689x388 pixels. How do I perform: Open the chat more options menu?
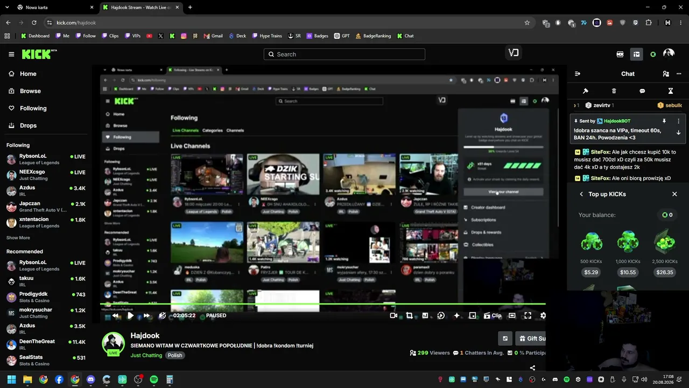pos(679,74)
